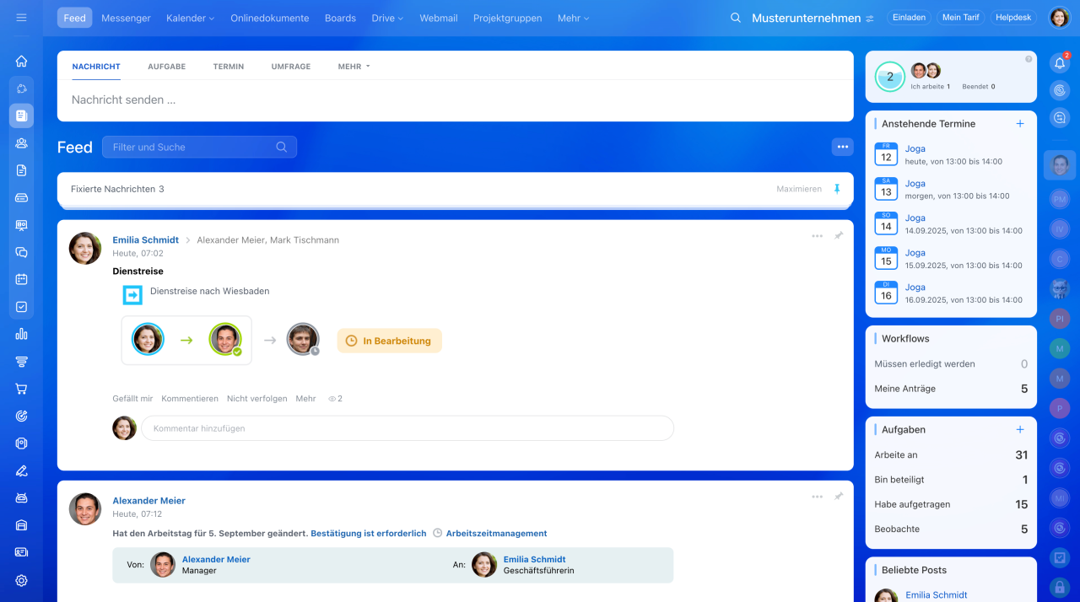Screen dimensions: 1080x602
Task: Open the shopping cart sidebar icon
Action: (x=21, y=389)
